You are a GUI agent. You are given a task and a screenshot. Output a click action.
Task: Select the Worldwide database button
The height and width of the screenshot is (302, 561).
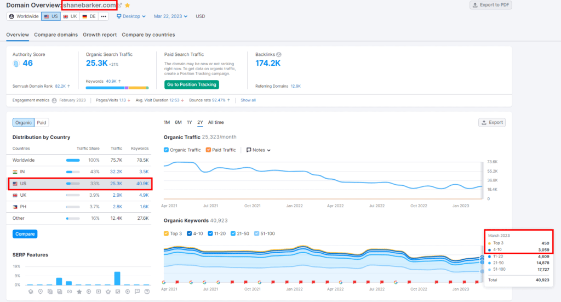24,16
